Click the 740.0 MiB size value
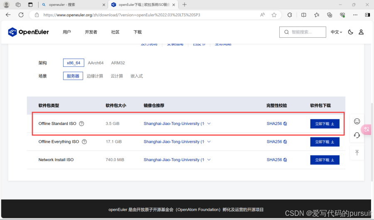 click(x=115, y=160)
